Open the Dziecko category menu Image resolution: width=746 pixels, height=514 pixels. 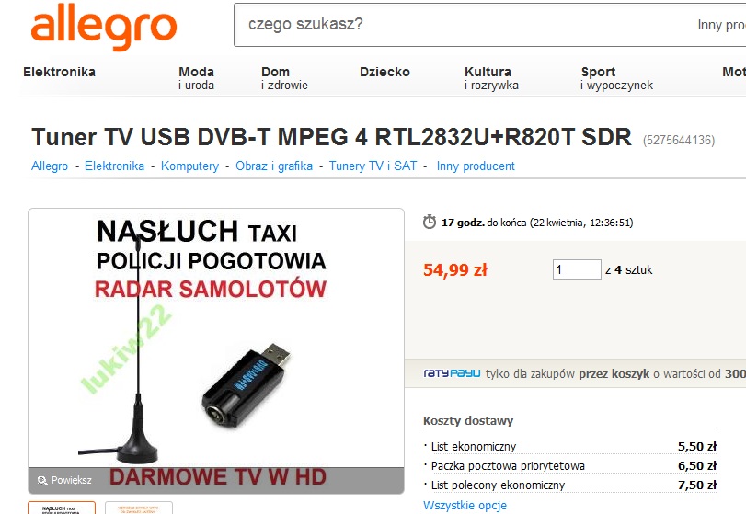[384, 72]
